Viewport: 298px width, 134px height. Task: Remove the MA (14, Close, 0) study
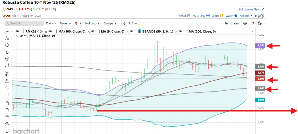pyautogui.click(x=17, y=36)
